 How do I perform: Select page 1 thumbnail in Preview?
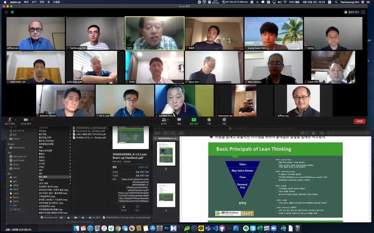click(166, 154)
